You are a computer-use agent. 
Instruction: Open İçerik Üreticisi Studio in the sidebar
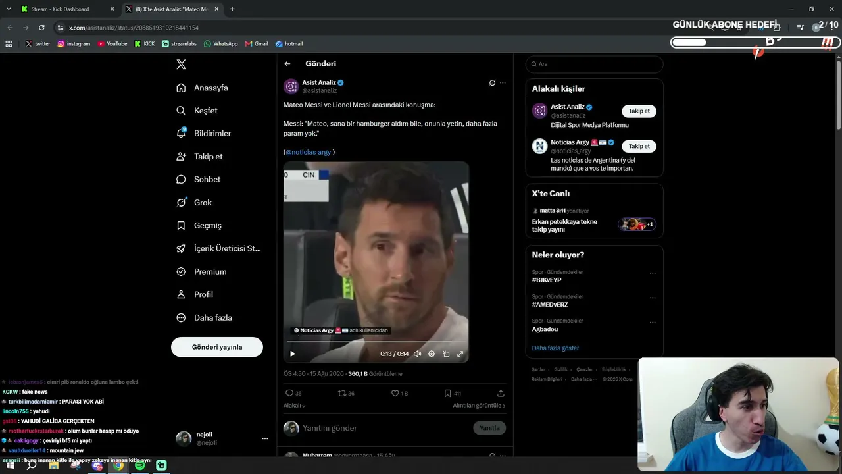(218, 248)
